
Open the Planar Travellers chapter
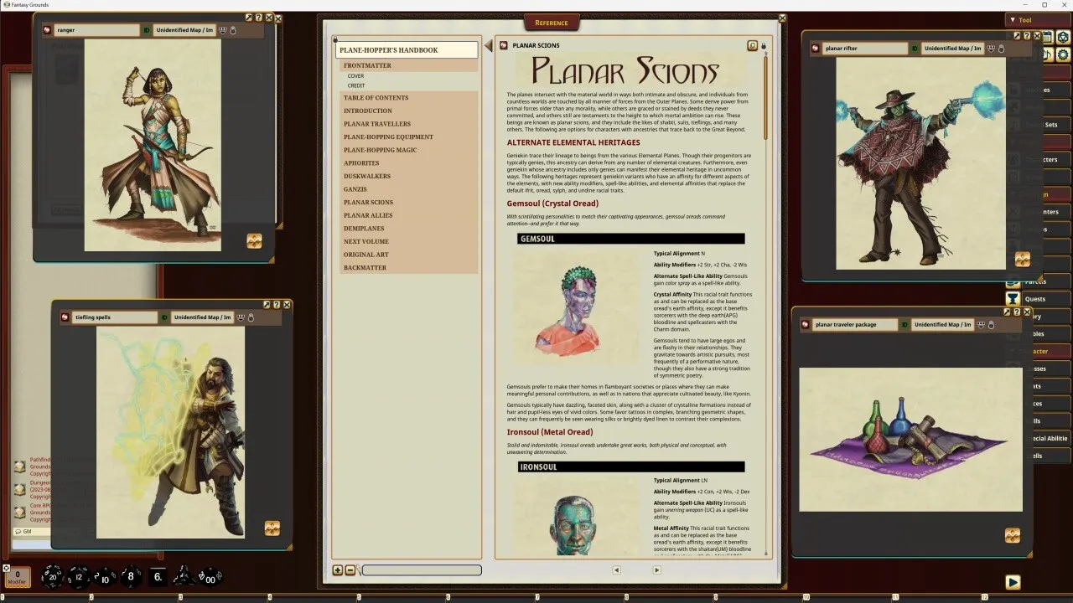pos(377,124)
